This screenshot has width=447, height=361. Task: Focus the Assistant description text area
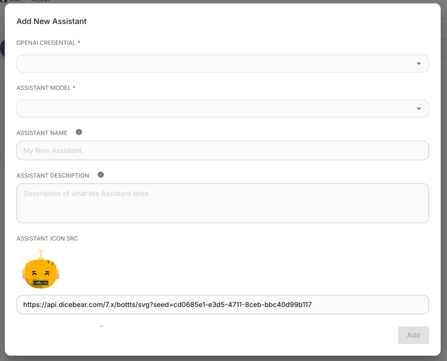[x=223, y=203]
